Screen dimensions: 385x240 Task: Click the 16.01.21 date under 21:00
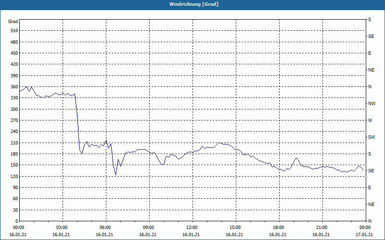[321, 235]
